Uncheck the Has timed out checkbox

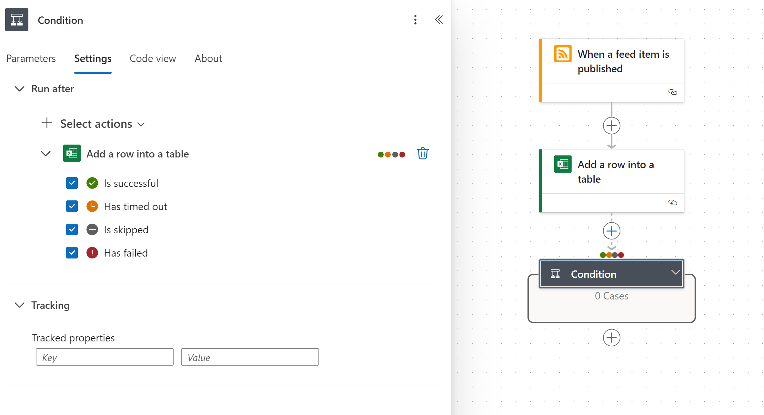tap(72, 206)
